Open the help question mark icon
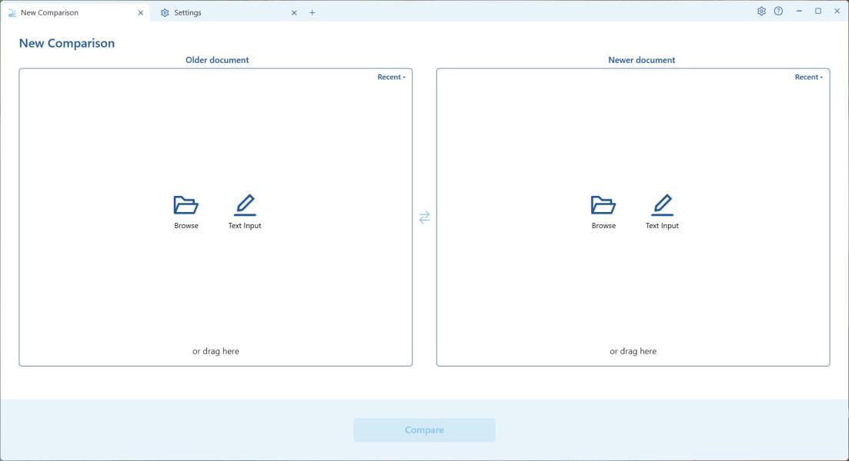Viewport: 849px width, 461px height. click(778, 11)
